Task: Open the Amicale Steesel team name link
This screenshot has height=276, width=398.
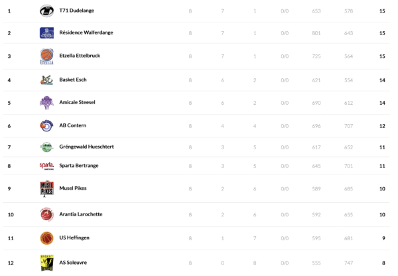Action: [x=77, y=103]
